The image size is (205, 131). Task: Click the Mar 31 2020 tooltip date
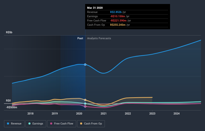[x=95, y=8]
